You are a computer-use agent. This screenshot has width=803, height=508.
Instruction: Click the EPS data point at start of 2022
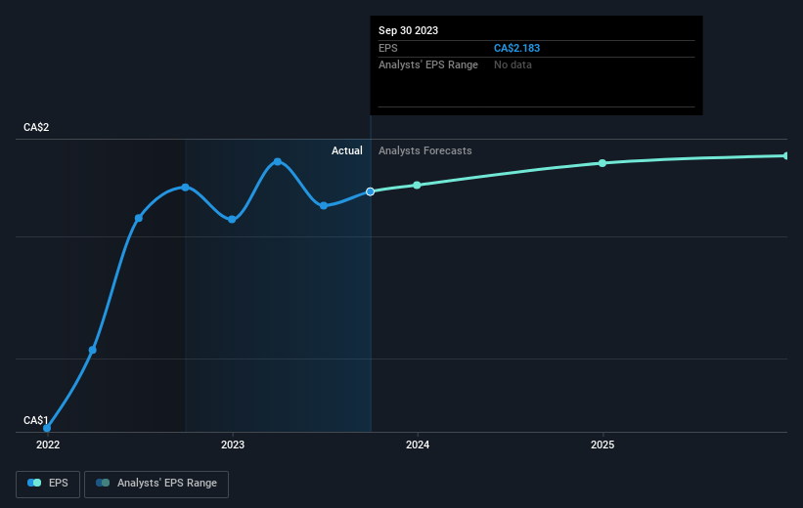coord(47,428)
